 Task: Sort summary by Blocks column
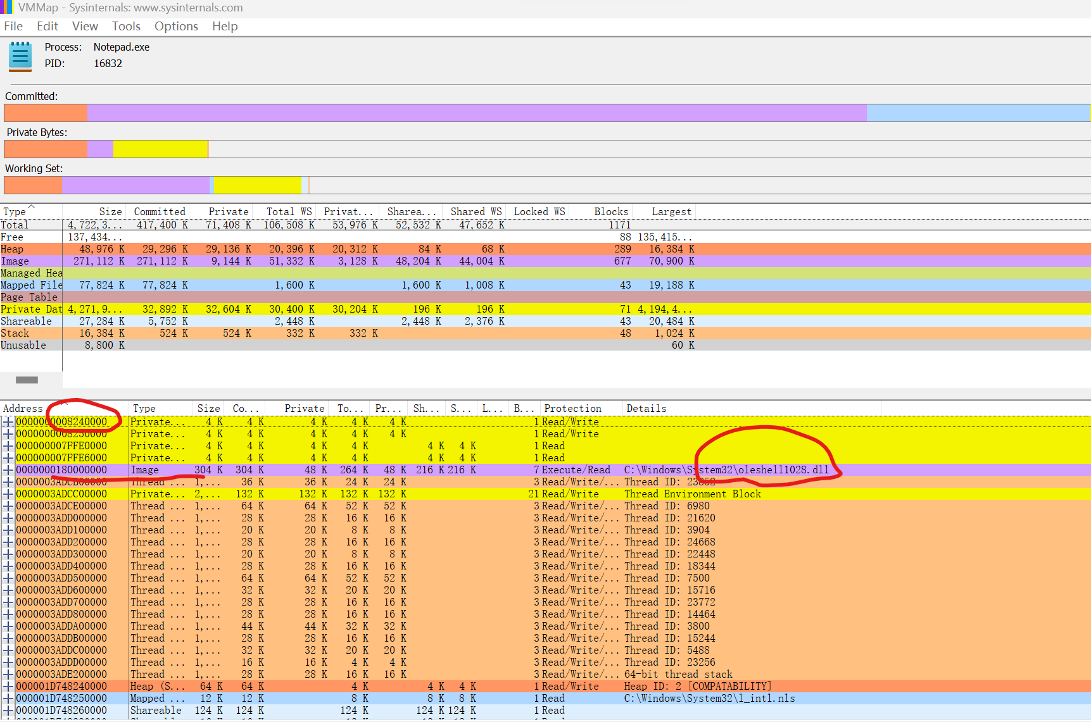click(600, 211)
